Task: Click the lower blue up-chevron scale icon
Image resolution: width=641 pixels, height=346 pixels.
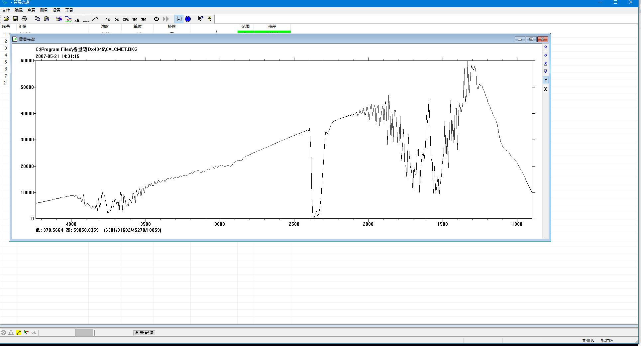Action: coord(546,63)
